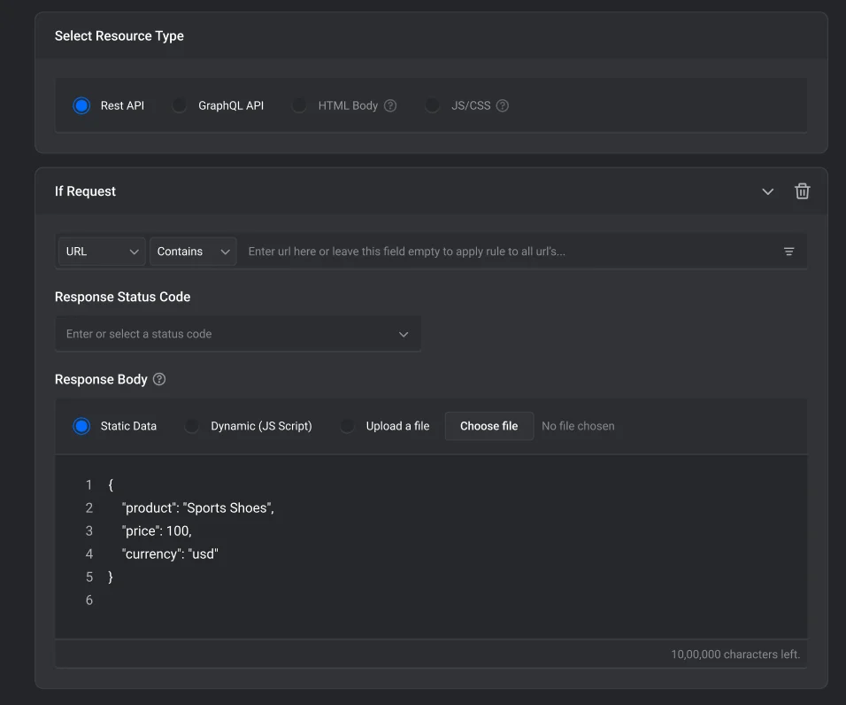The image size is (846, 705).
Task: Open help tooltip next to JS/CSS
Action: (x=503, y=105)
